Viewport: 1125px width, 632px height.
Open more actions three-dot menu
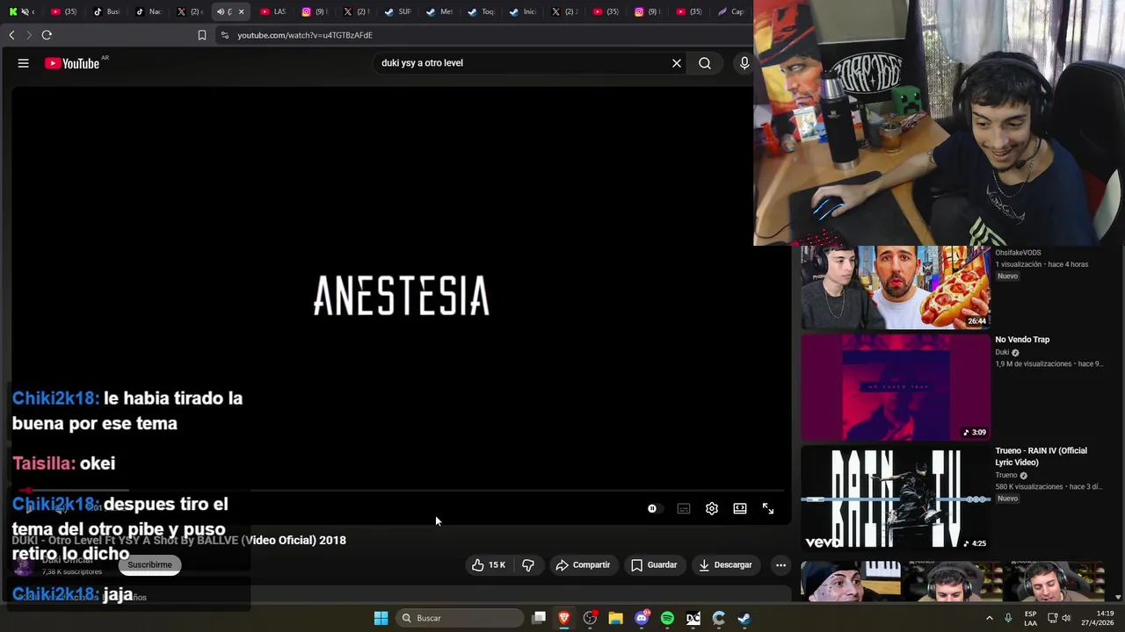coord(780,565)
